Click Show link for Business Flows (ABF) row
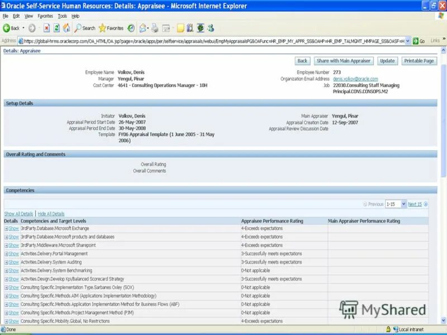 pyautogui.click(x=13, y=304)
